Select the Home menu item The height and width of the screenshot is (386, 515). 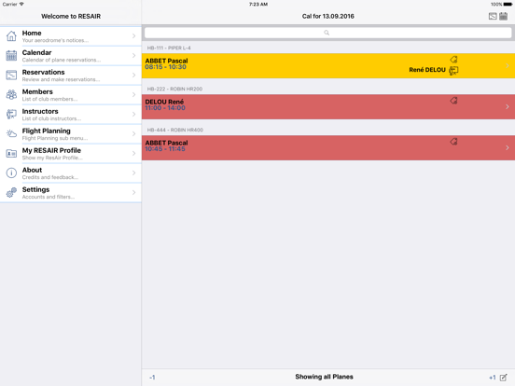coord(71,36)
